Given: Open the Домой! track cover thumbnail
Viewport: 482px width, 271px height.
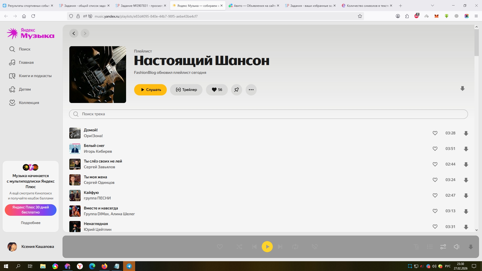Looking at the screenshot, I should (x=75, y=133).
